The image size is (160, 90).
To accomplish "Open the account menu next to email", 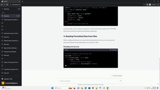I will (19, 83).
